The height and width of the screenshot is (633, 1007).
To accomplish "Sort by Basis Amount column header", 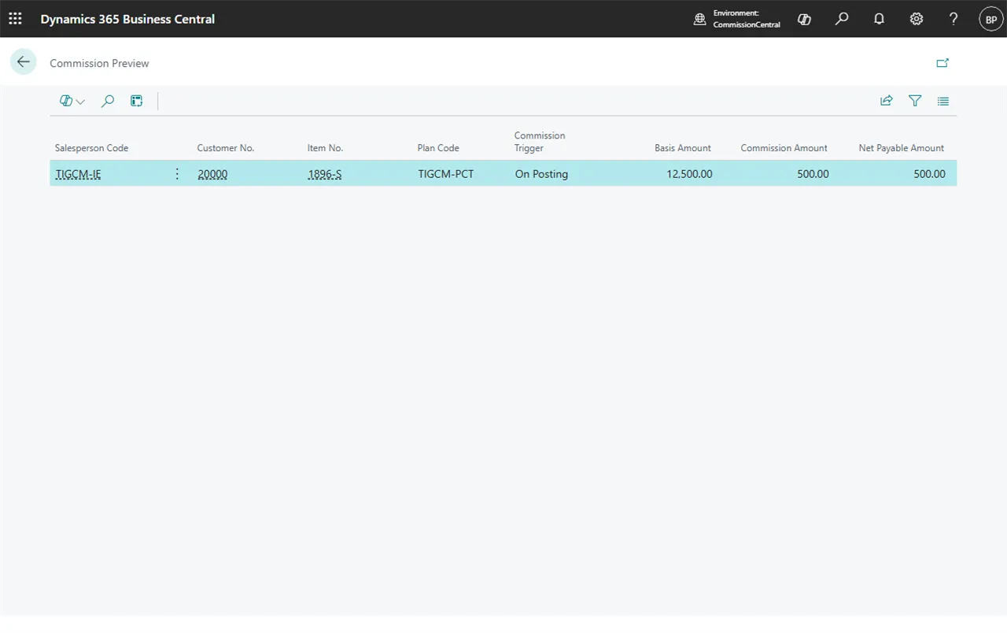I will [682, 148].
